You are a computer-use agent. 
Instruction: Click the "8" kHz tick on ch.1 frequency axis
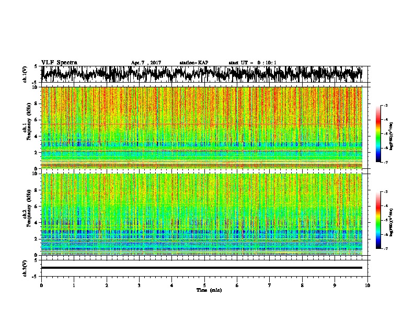coord(37,104)
